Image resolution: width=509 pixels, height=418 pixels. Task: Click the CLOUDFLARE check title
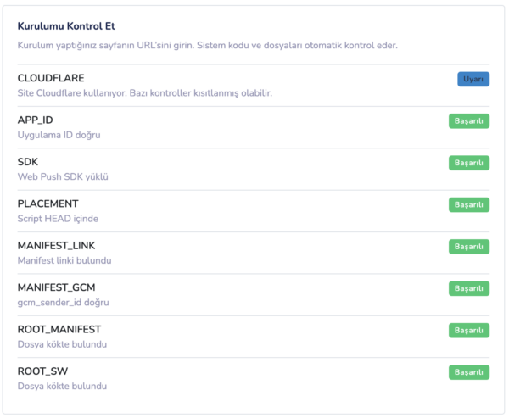point(51,78)
